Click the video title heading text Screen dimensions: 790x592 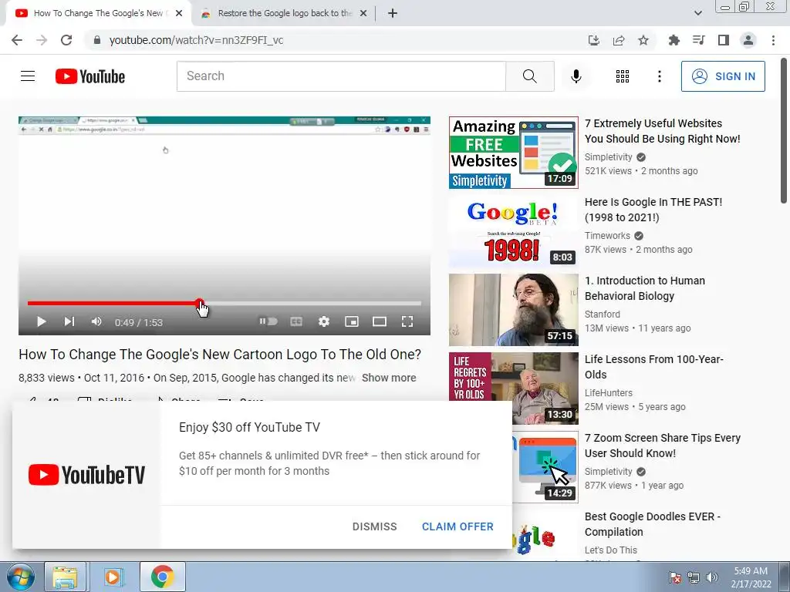click(x=220, y=354)
